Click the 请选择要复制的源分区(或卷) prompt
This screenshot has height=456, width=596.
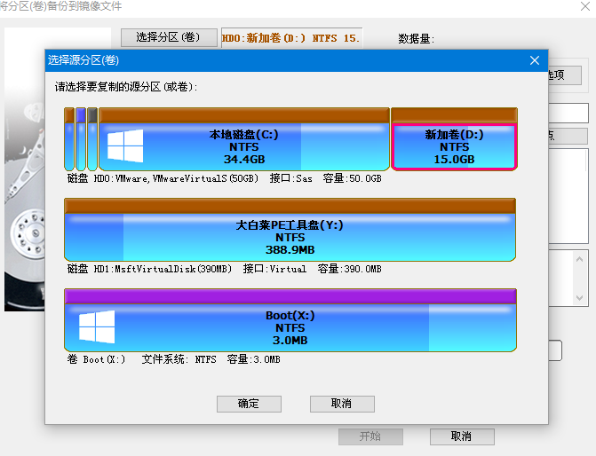(x=126, y=87)
